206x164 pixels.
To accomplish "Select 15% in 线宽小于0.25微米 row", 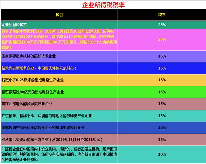I will (162, 80).
